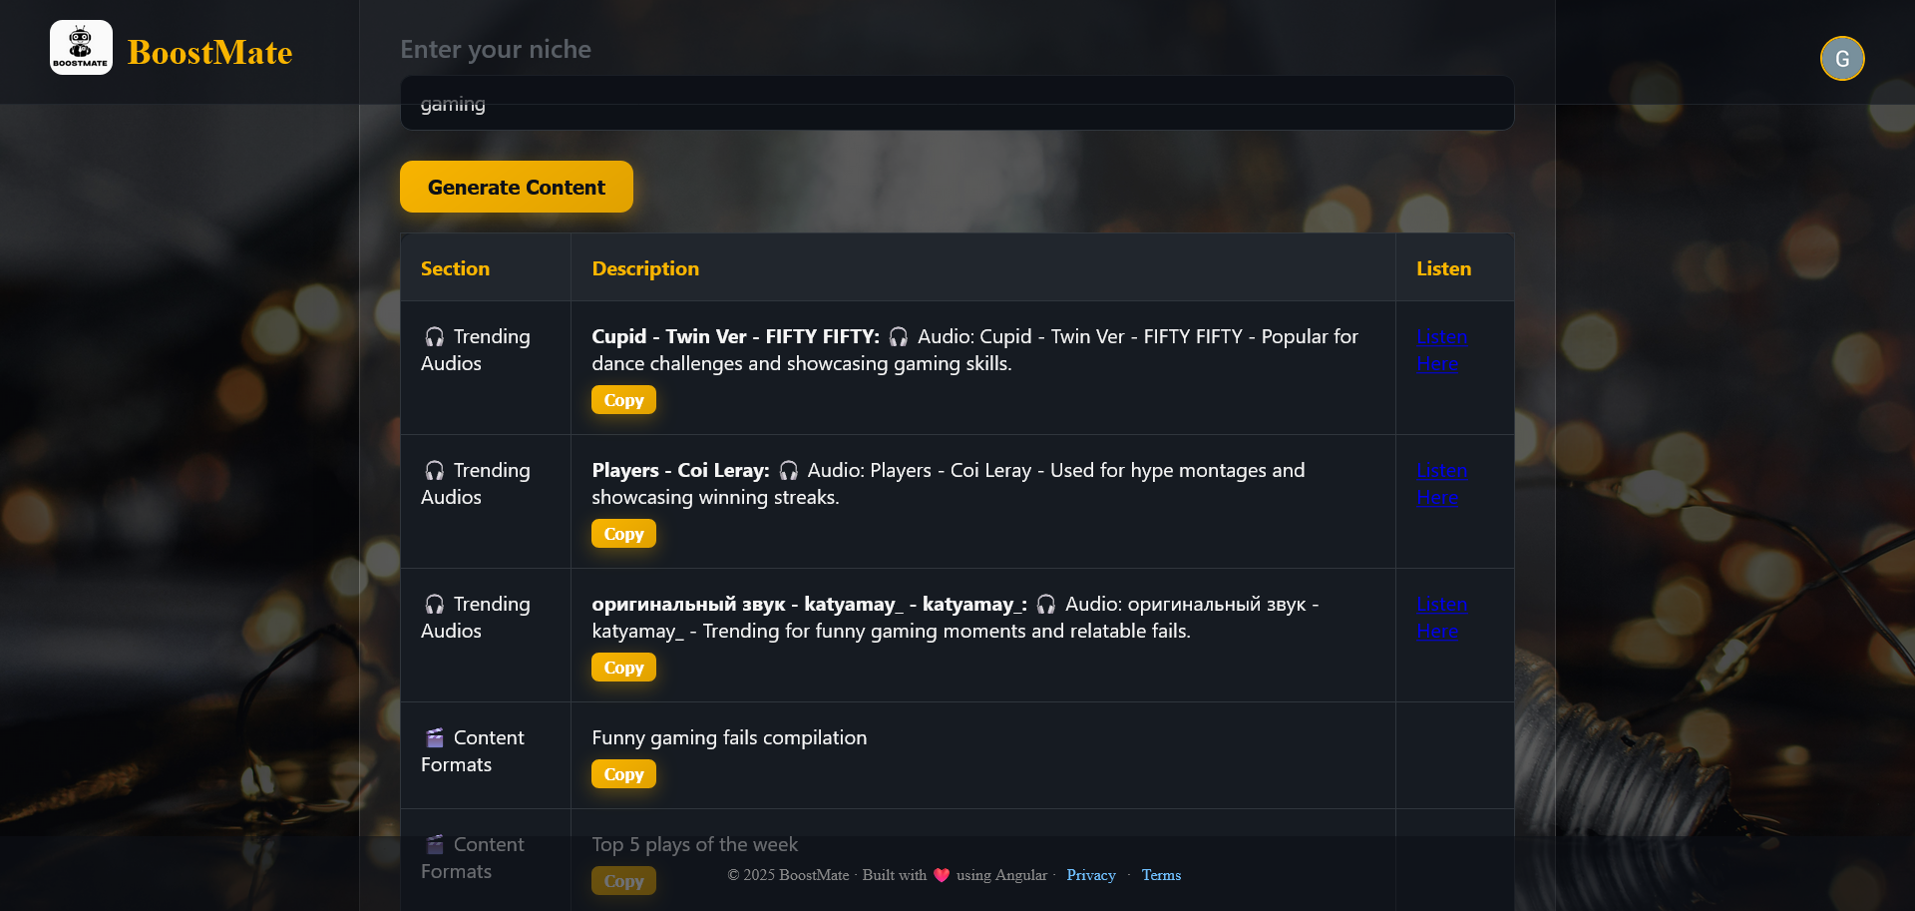The image size is (1915, 911).
Task: Click headphones icon in Players row section cell
Action: coord(435,471)
